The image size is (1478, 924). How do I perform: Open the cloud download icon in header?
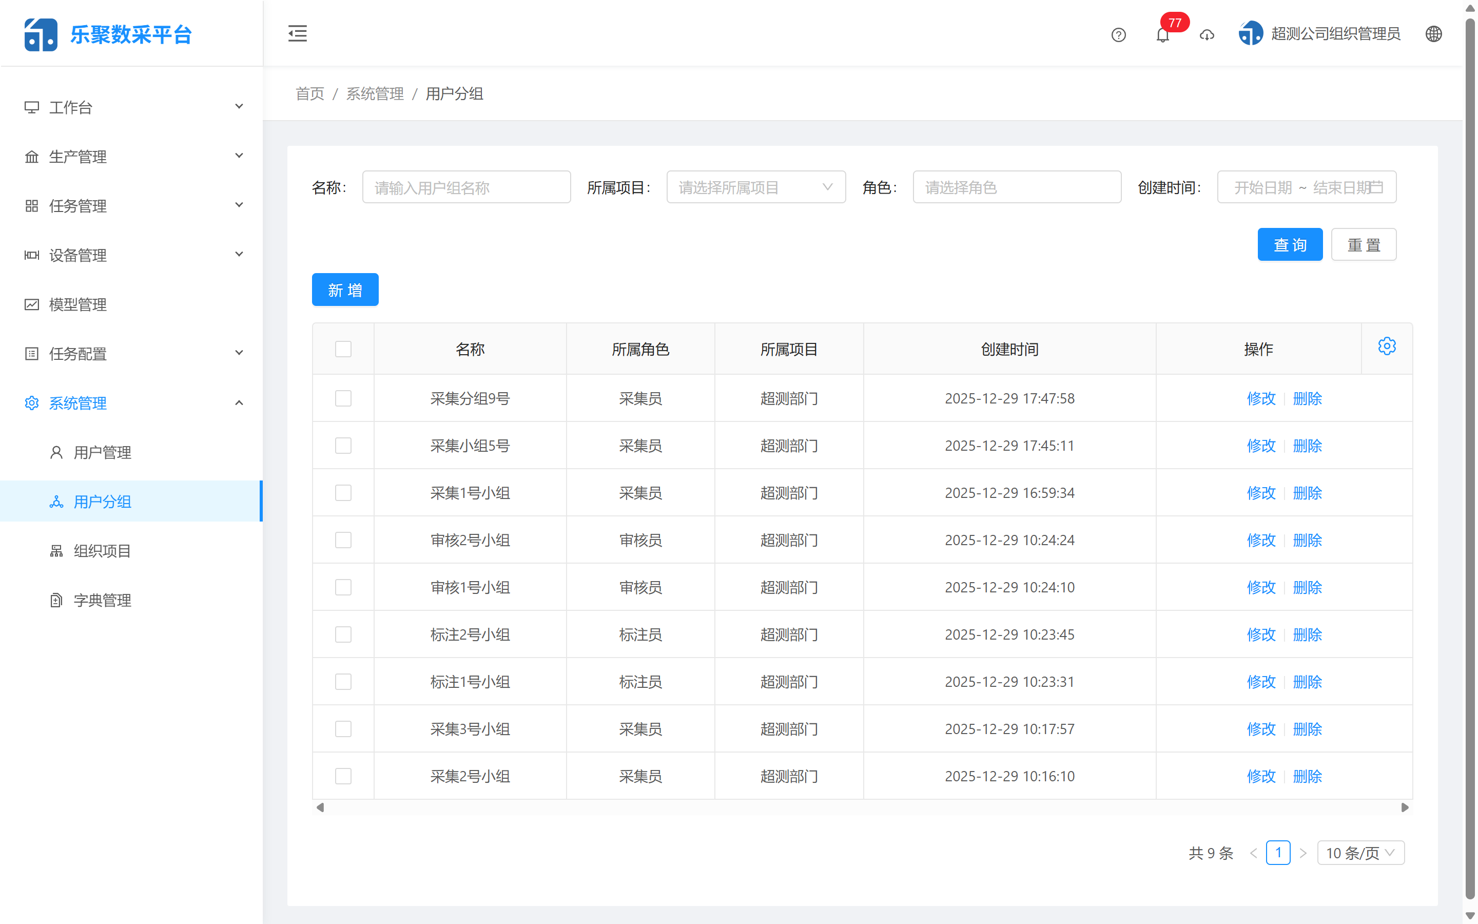[1207, 35]
